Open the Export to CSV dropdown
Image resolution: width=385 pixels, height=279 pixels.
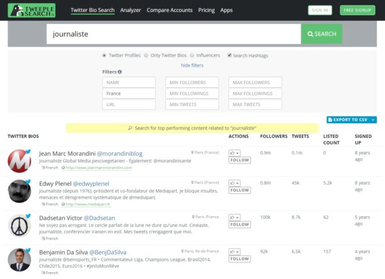pyautogui.click(x=352, y=119)
